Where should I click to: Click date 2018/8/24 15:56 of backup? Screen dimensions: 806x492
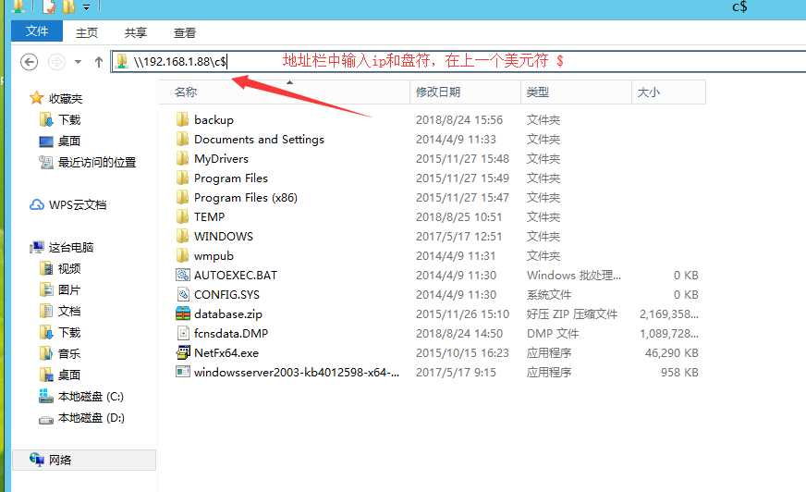[x=459, y=120]
